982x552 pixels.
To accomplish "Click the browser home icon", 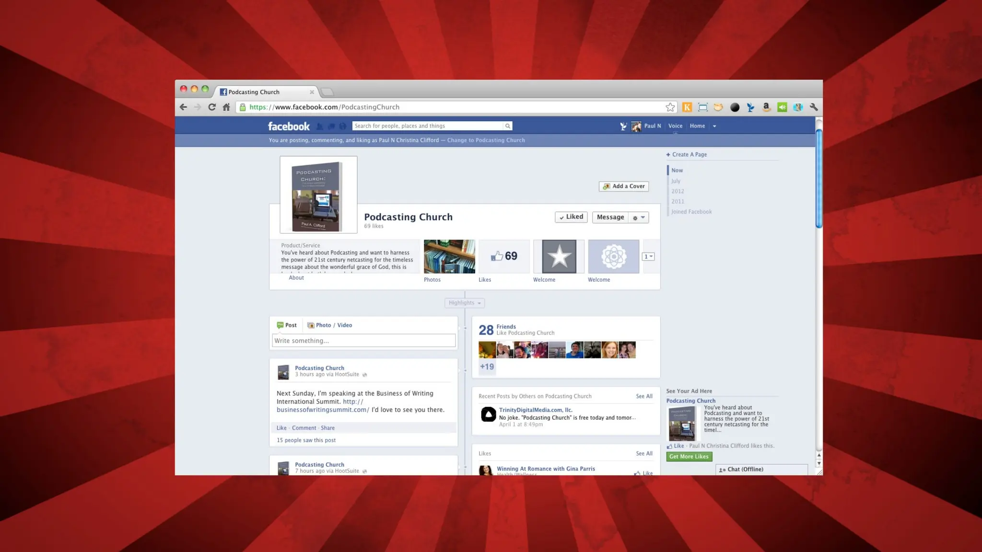I will [226, 107].
